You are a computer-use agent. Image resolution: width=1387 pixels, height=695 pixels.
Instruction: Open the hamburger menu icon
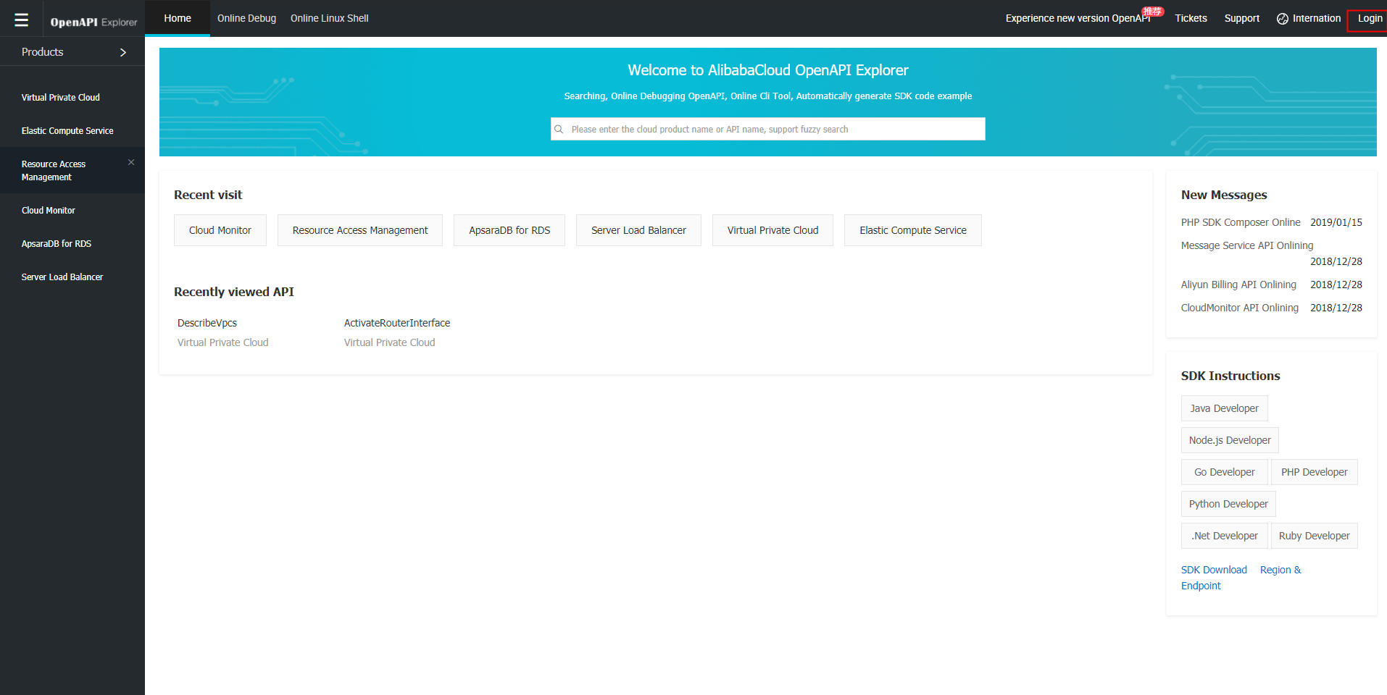(x=22, y=20)
